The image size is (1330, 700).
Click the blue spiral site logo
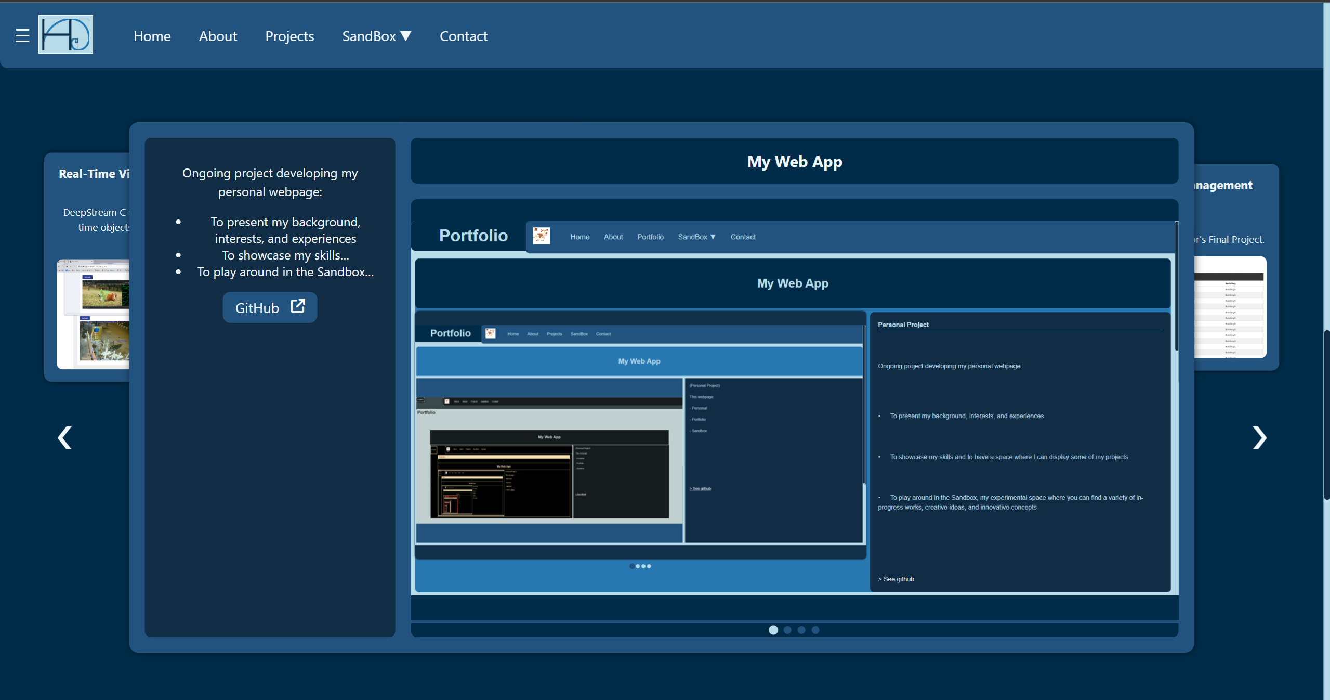point(65,34)
